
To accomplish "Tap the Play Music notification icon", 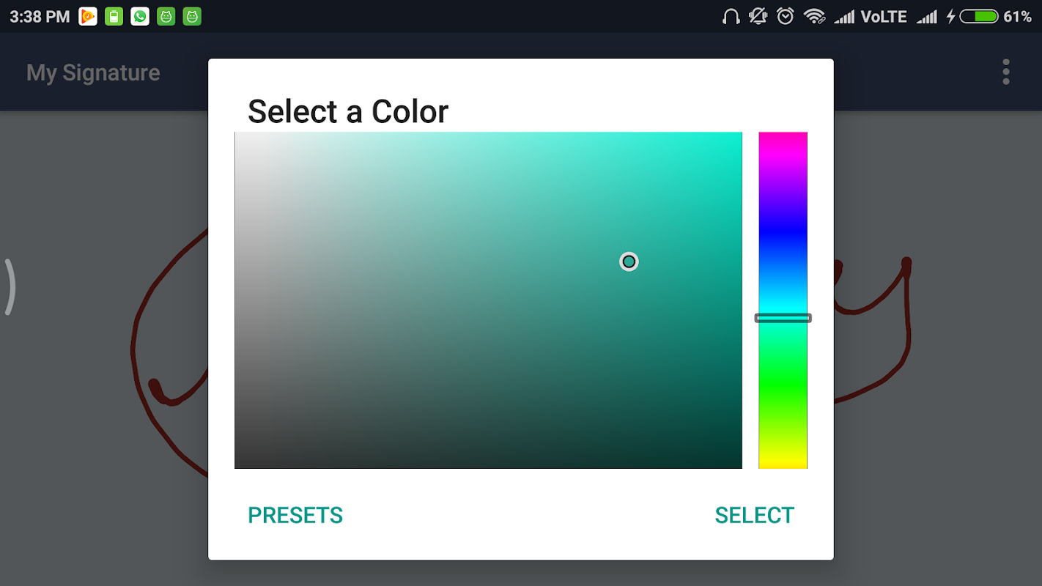I will [x=88, y=16].
